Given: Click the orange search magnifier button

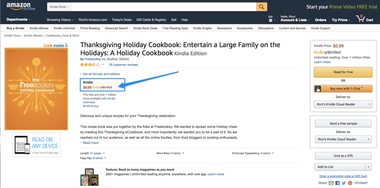Looking at the screenshot, I should [x=262, y=7].
